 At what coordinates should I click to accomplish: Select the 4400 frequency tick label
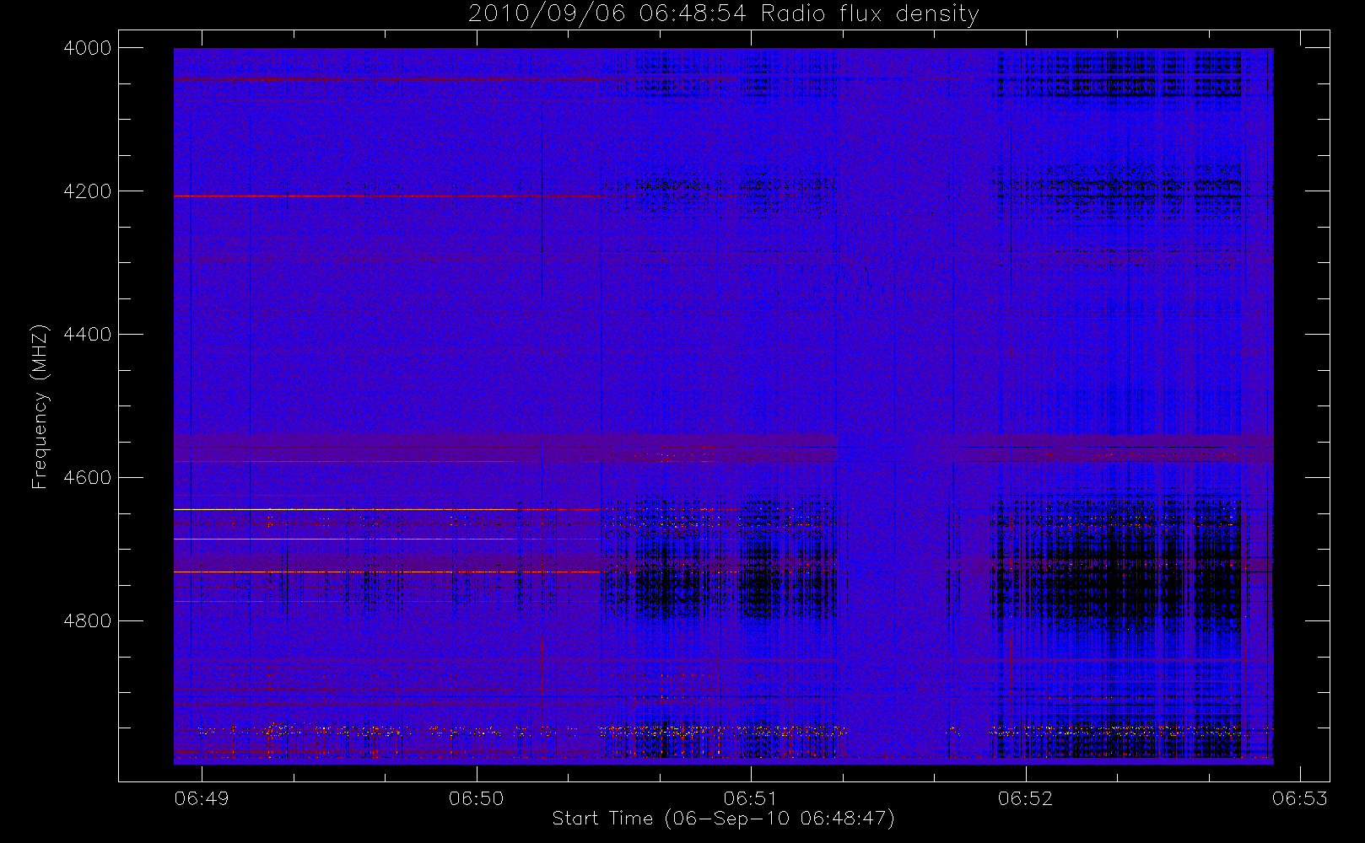click(87, 335)
